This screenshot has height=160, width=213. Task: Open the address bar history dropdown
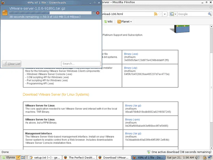click(165, 14)
